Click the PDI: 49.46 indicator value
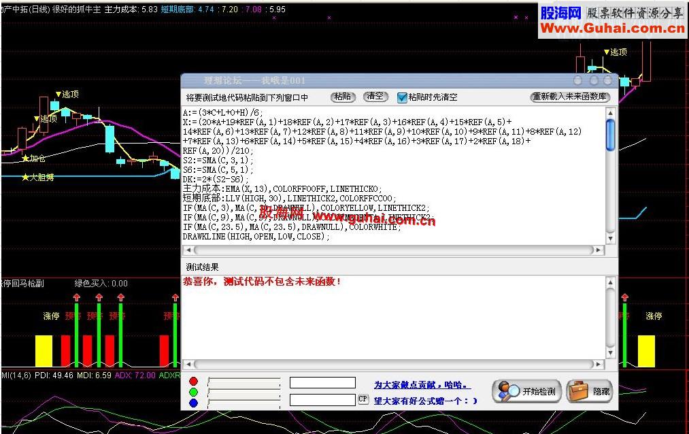689x434 pixels. pyautogui.click(x=54, y=375)
